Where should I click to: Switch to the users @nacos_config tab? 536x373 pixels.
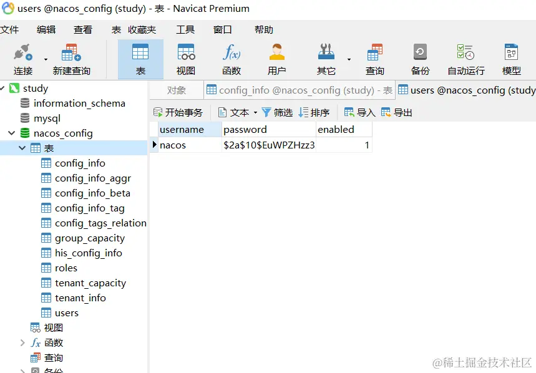click(466, 90)
